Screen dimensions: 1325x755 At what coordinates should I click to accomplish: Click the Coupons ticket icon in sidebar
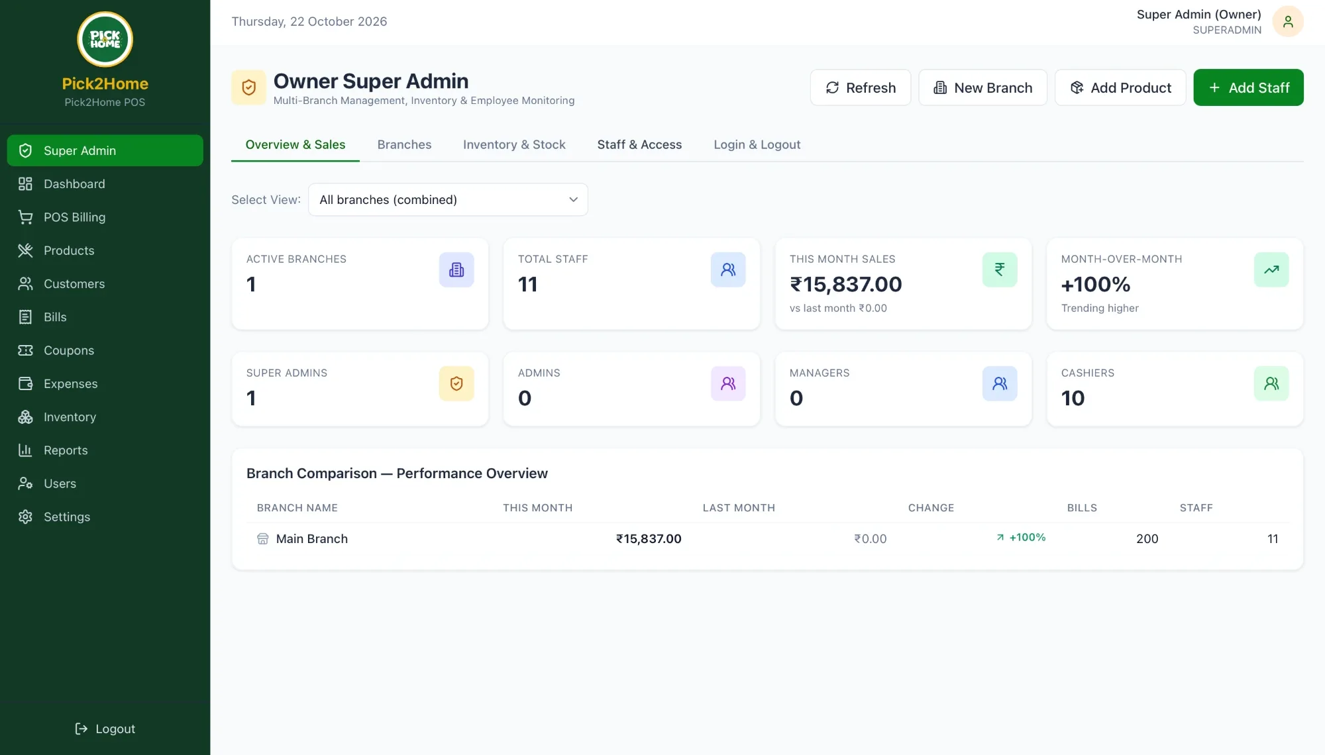coord(25,350)
